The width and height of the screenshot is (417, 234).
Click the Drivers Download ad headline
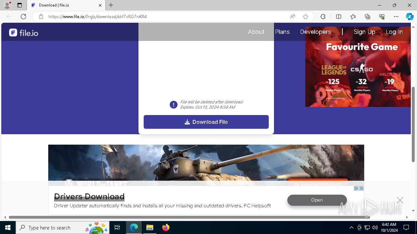click(x=89, y=197)
